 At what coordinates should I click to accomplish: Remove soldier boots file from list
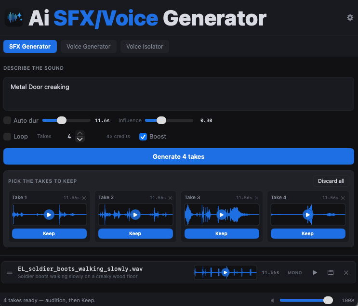(346, 272)
